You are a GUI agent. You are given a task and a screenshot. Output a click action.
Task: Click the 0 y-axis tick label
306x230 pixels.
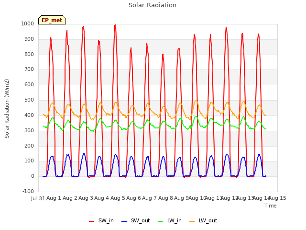coord(33,176)
